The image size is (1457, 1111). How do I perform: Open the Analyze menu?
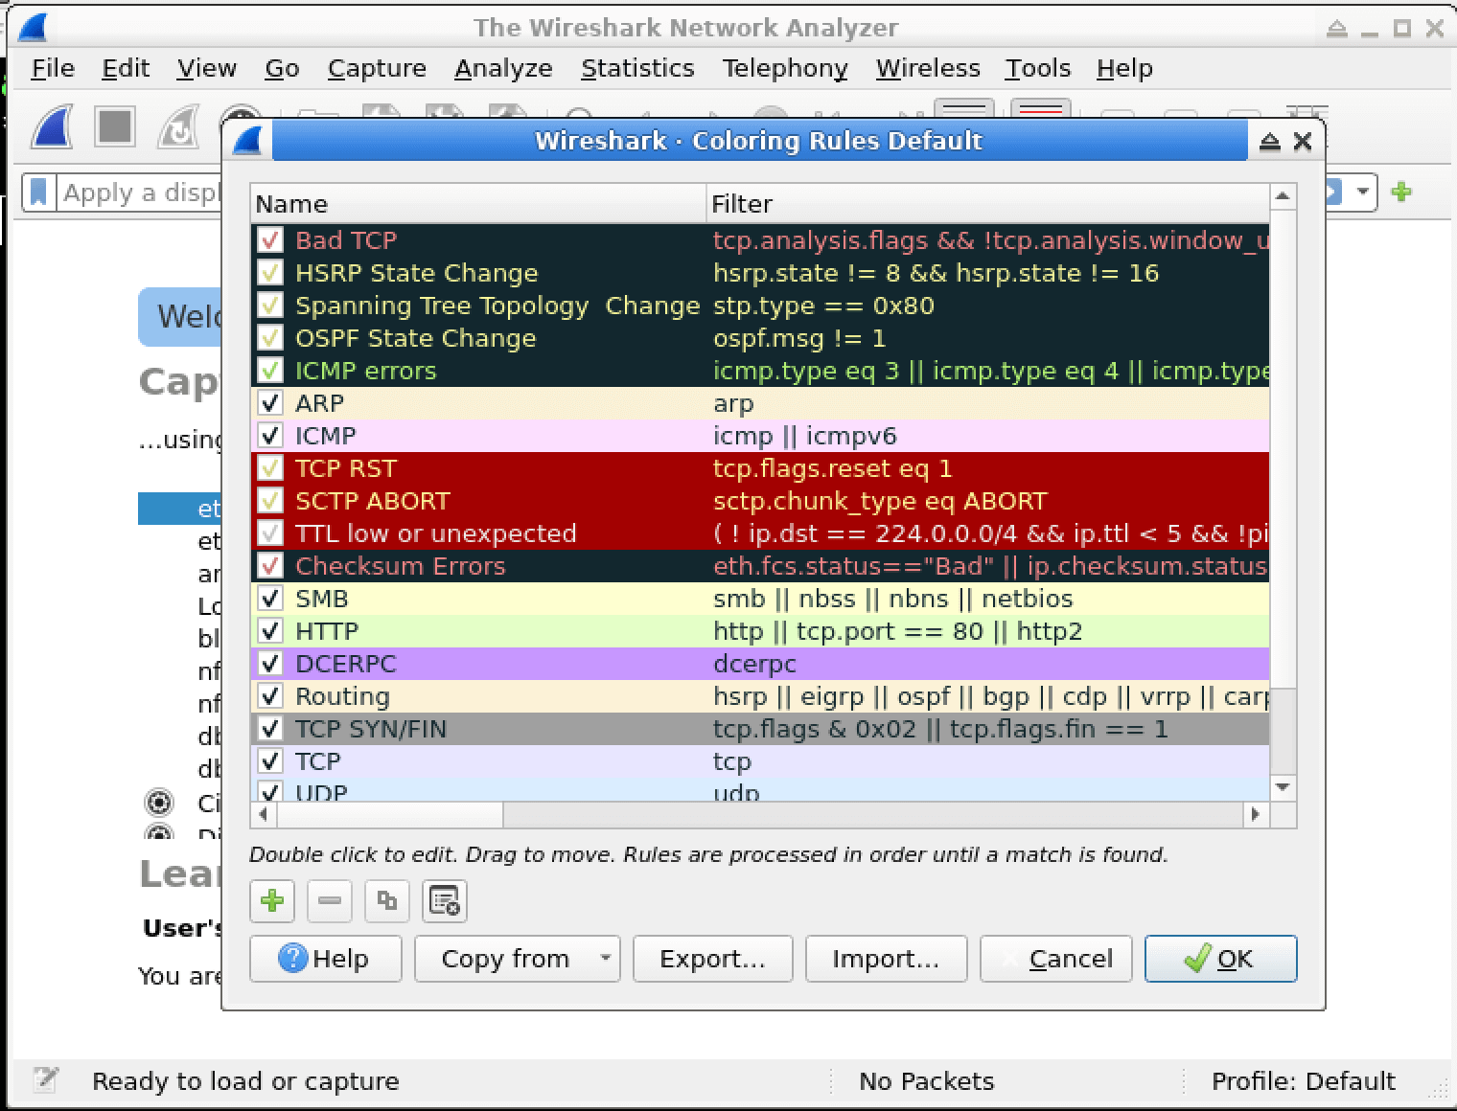click(x=503, y=68)
